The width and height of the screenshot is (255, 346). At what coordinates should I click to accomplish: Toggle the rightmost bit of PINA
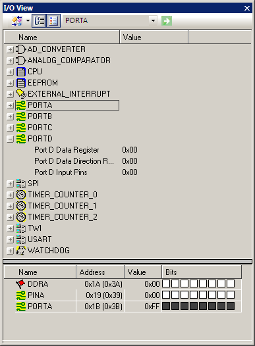pyautogui.click(x=231, y=295)
